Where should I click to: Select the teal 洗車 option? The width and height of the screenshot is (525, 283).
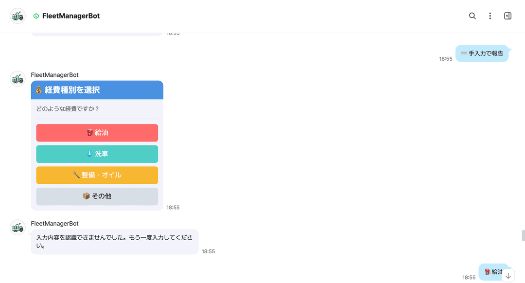[97, 154]
